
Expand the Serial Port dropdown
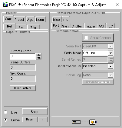click(110, 46)
